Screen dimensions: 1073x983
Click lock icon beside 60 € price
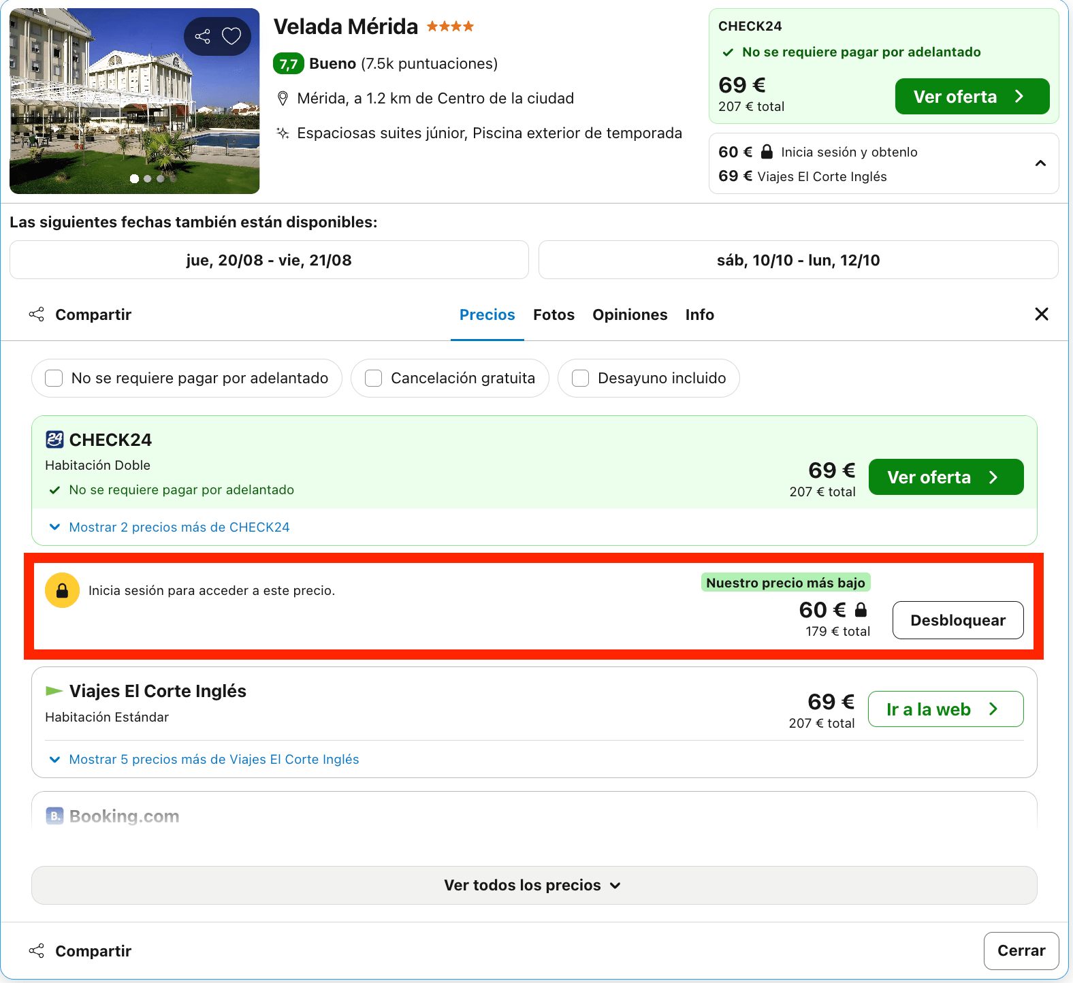861,610
